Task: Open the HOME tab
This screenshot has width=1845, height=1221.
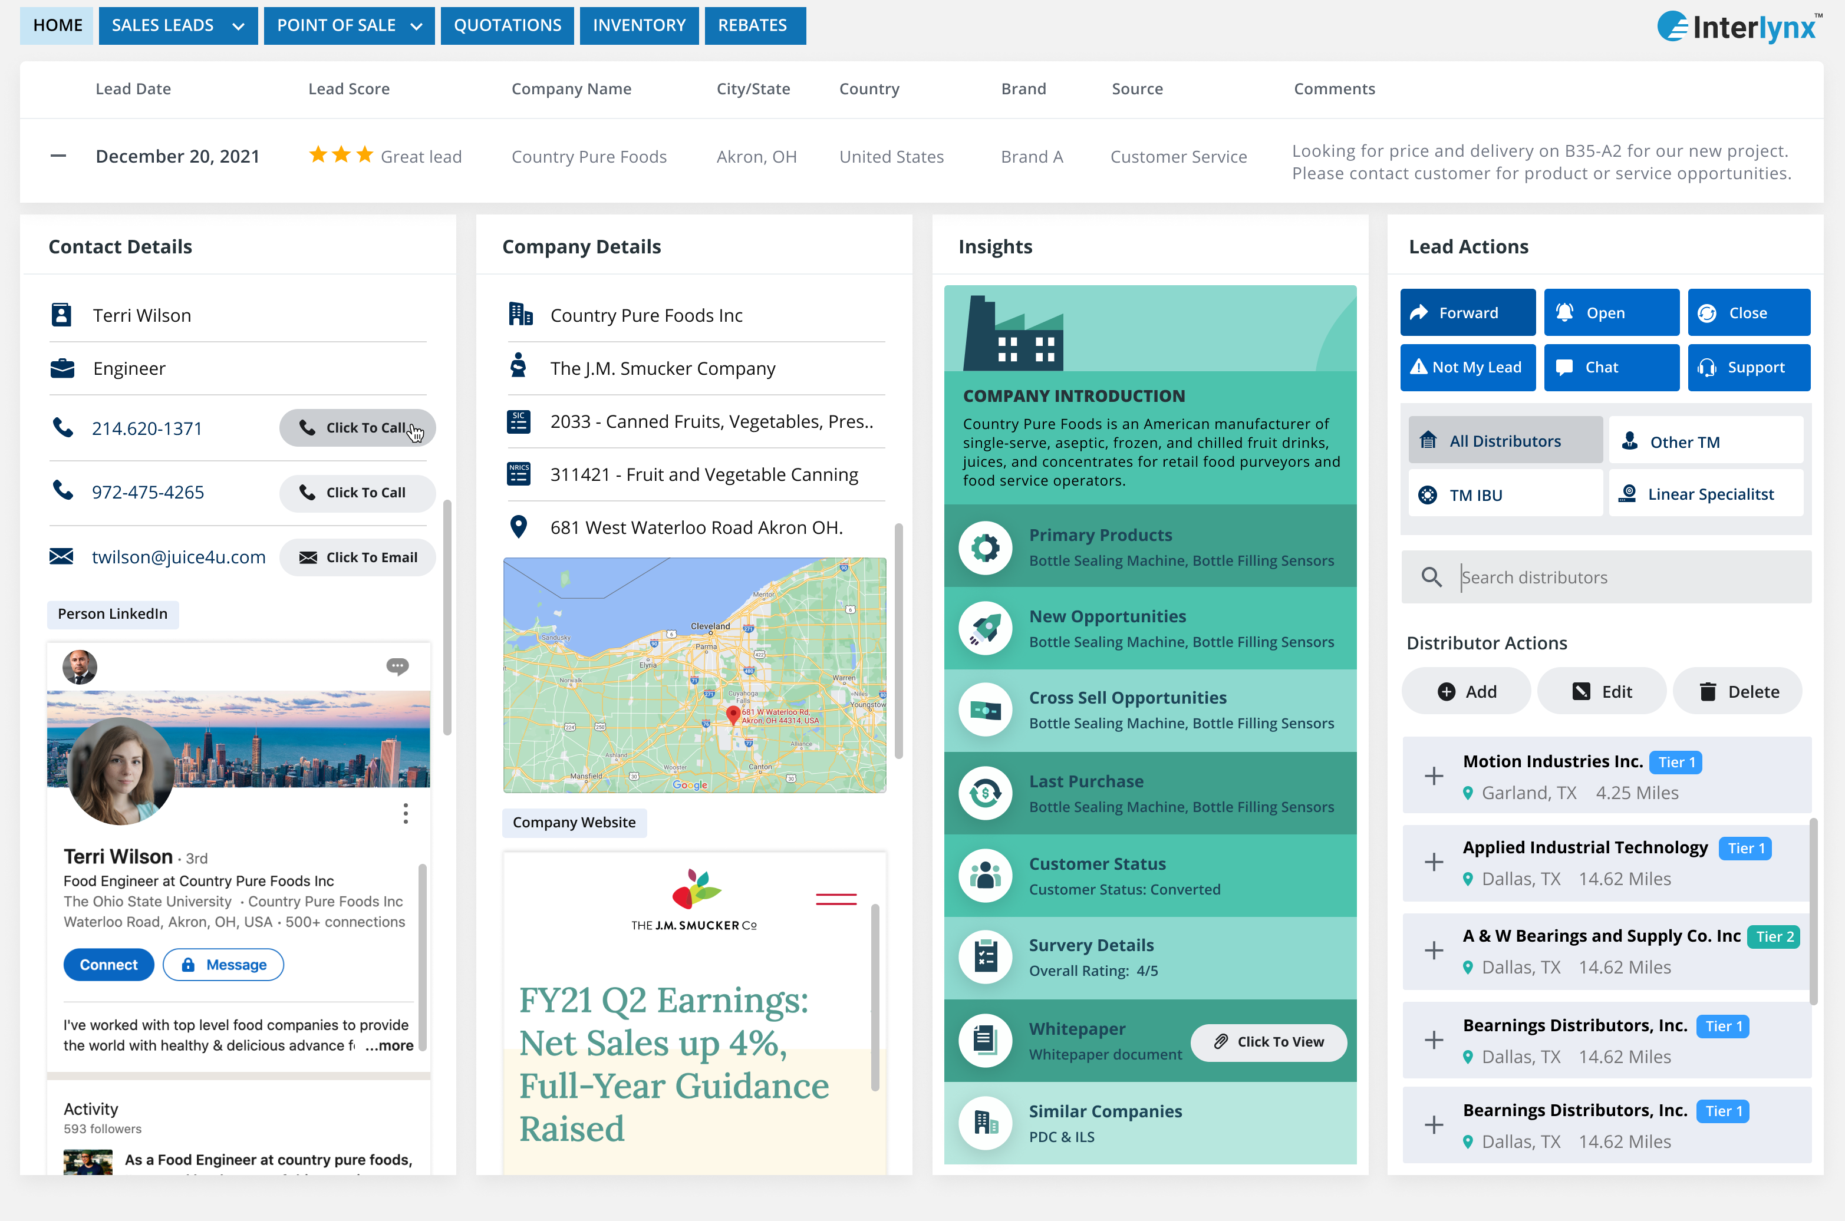Action: coord(57,25)
